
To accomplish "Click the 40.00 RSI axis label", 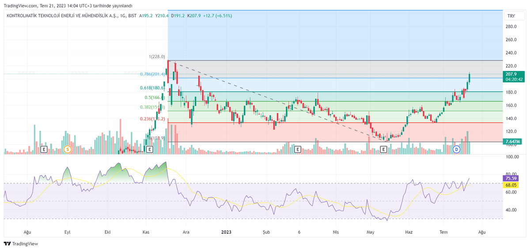I will click(511, 210).
